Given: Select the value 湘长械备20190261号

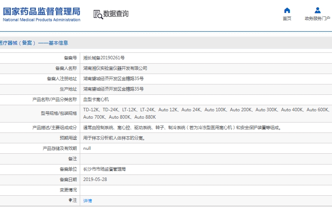Looking at the screenshot, I should pos(104,58).
